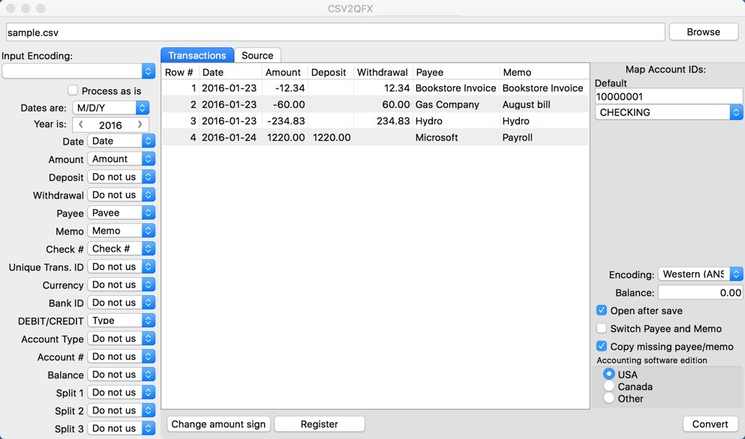Select the USA edition radio button

point(609,374)
